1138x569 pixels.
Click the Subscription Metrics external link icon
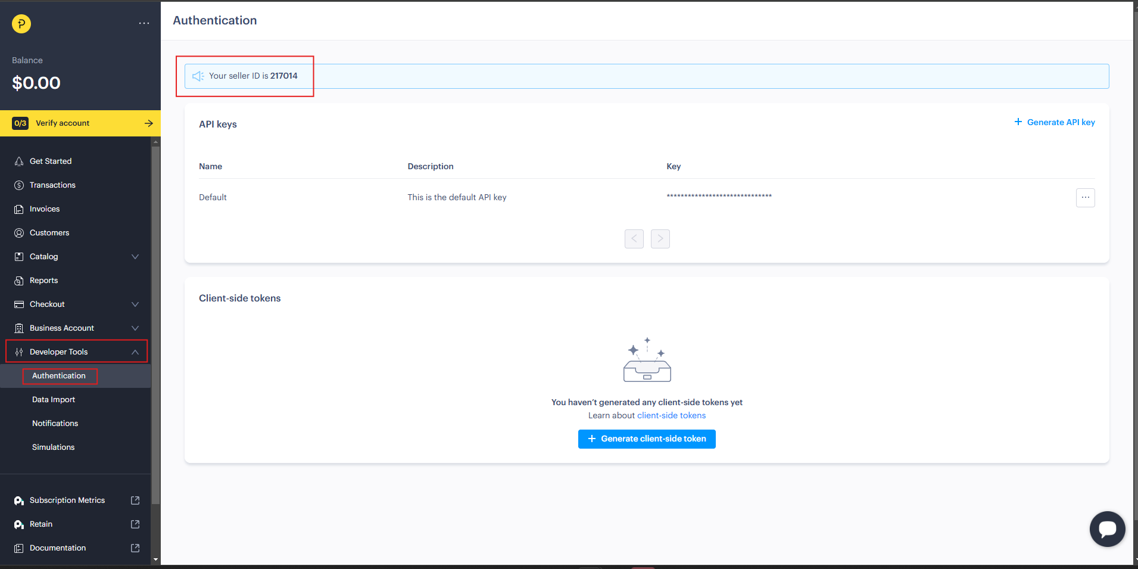pyautogui.click(x=135, y=500)
